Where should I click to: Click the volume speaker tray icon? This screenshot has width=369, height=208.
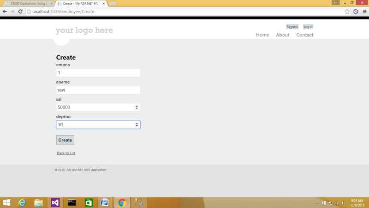[344, 203]
